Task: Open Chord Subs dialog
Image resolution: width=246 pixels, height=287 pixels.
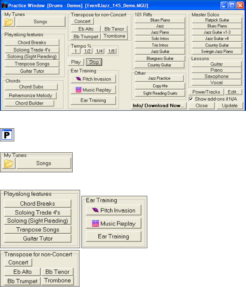Action: tap(31, 87)
